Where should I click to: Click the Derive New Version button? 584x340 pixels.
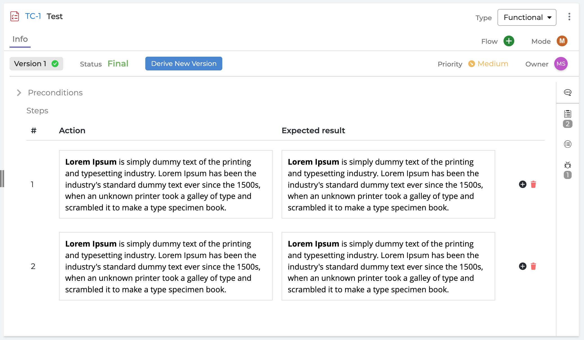tap(184, 63)
